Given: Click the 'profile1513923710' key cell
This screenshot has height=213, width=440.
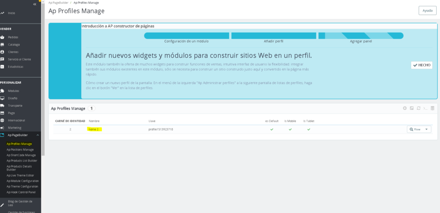Looking at the screenshot, I should 161,129.
